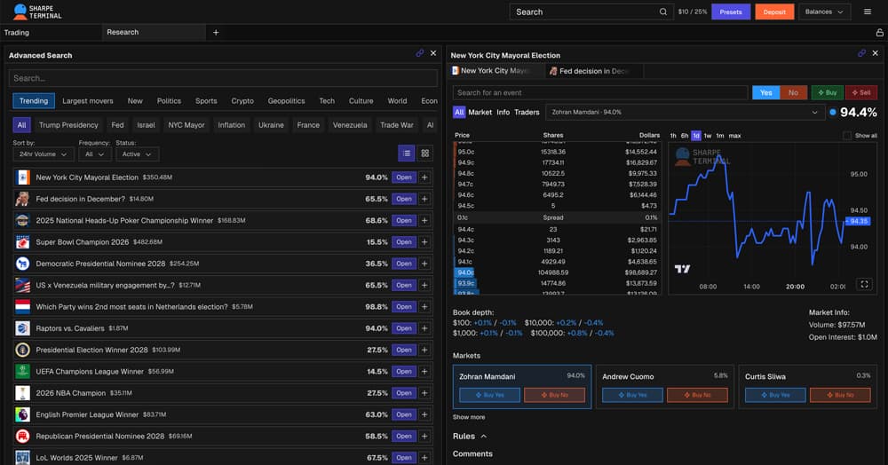Click plus icon for Fed decision in December row

pyautogui.click(x=424, y=199)
